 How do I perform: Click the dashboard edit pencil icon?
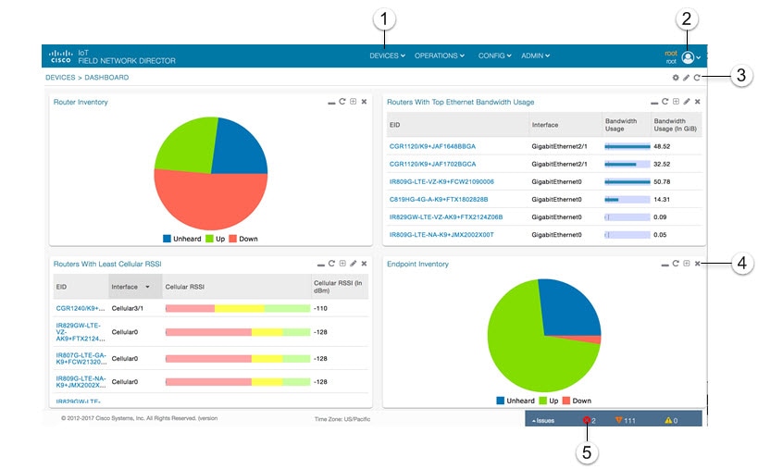pyautogui.click(x=686, y=78)
